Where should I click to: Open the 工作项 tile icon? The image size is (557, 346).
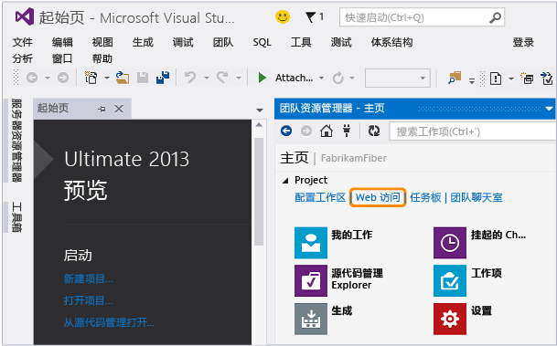(x=450, y=281)
